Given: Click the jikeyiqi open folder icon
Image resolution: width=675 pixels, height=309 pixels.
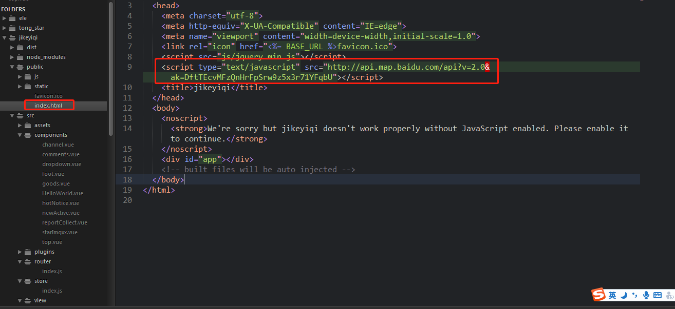Looking at the screenshot, I should pos(12,37).
